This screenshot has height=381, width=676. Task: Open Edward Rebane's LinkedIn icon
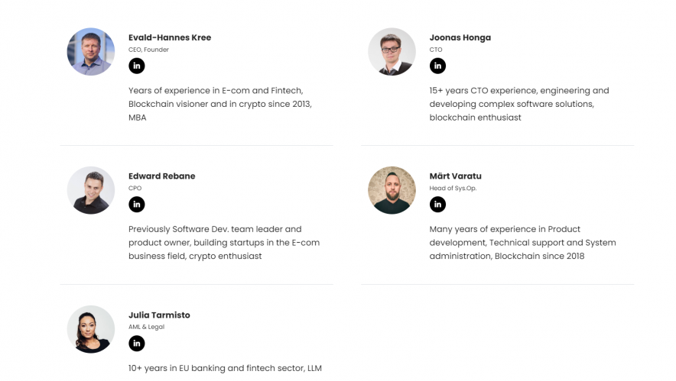(x=136, y=205)
